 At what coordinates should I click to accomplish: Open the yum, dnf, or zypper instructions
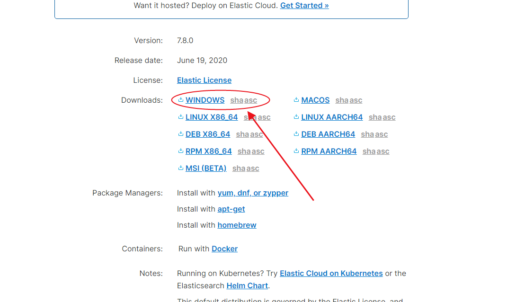(x=253, y=193)
